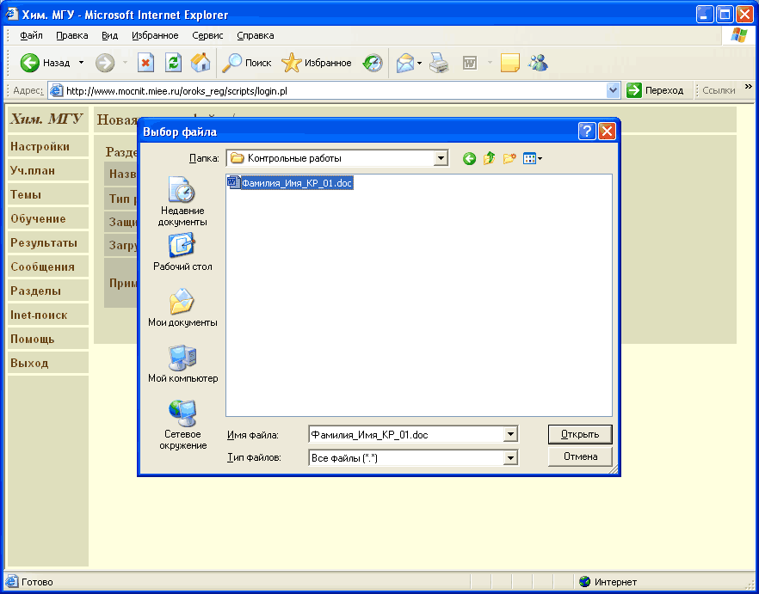Open Мой компьютер in places bar
759x594 pixels.
182,364
